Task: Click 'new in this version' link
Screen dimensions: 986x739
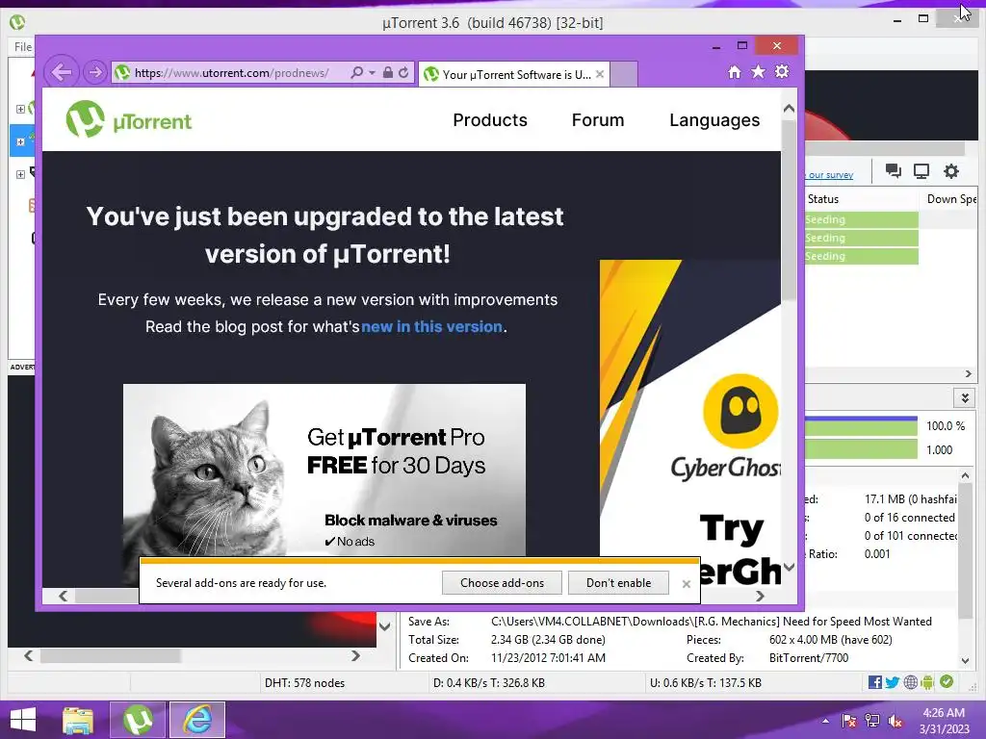Action: click(x=431, y=327)
